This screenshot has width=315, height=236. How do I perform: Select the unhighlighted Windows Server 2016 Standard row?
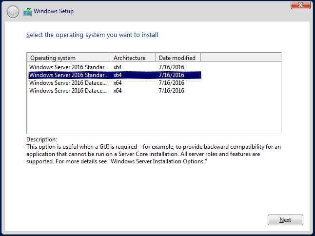tap(115, 67)
